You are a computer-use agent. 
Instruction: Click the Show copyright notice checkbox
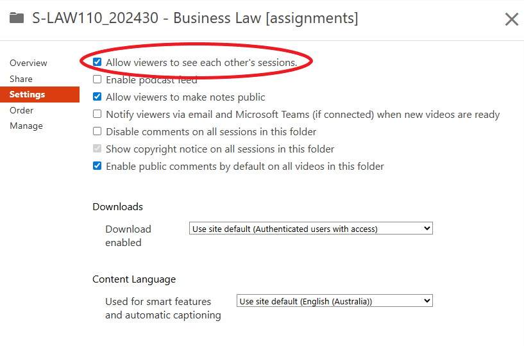[x=97, y=149]
